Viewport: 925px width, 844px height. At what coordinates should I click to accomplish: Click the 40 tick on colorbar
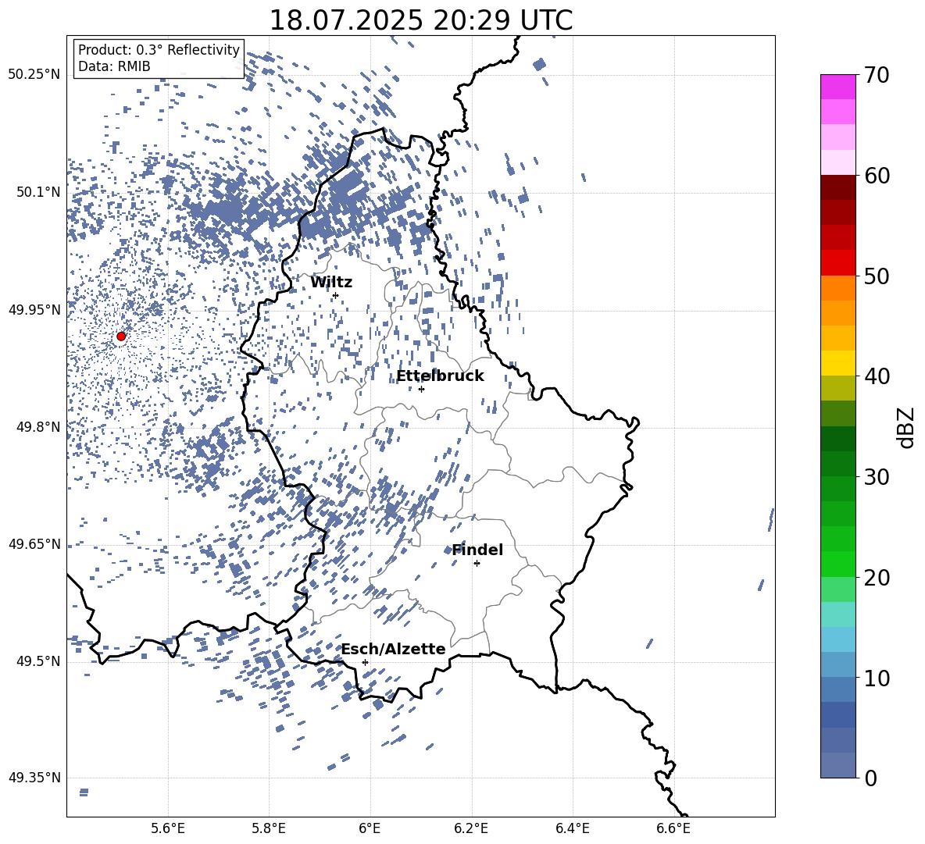point(877,376)
